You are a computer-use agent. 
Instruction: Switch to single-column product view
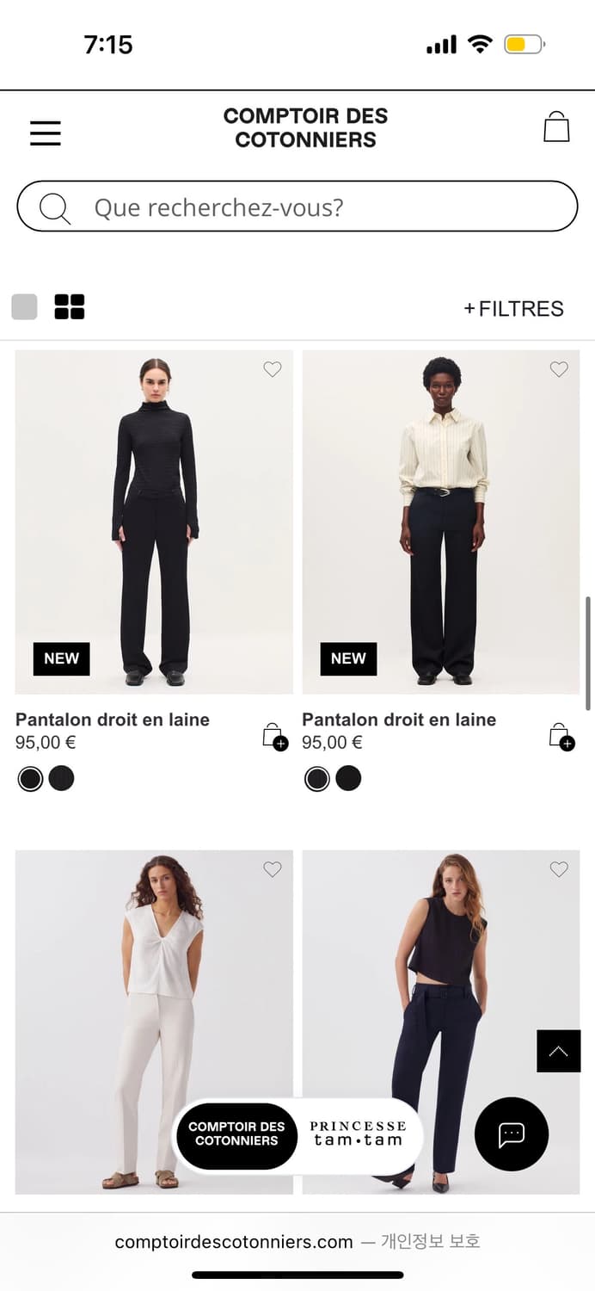tap(24, 307)
